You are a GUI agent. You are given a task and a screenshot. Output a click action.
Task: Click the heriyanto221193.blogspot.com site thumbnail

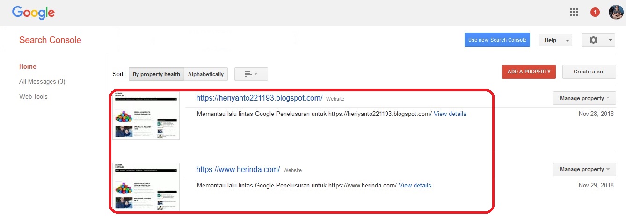point(146,115)
